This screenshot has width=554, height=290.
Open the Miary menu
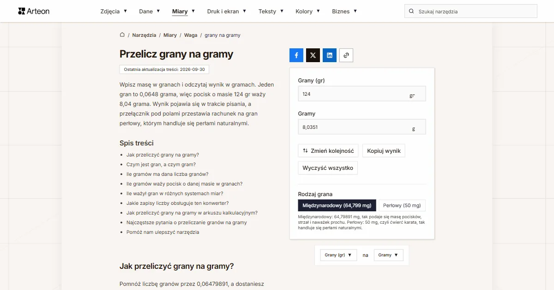pos(183,12)
